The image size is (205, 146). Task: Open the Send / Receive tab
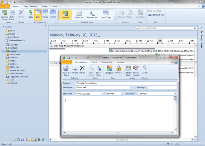tap(30, 6)
